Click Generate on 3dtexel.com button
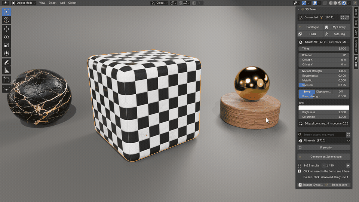Image resolution: width=359 pixels, height=202 pixels. point(324,157)
